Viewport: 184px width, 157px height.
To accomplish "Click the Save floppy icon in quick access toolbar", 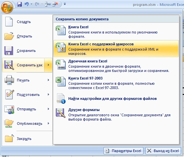I will (19, 4).
